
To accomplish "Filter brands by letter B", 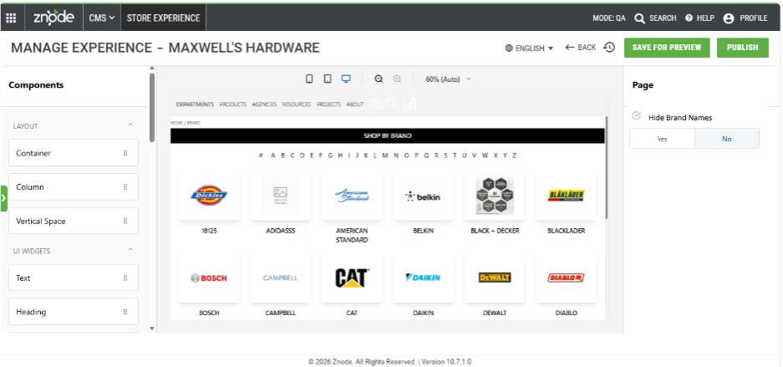I will point(283,155).
